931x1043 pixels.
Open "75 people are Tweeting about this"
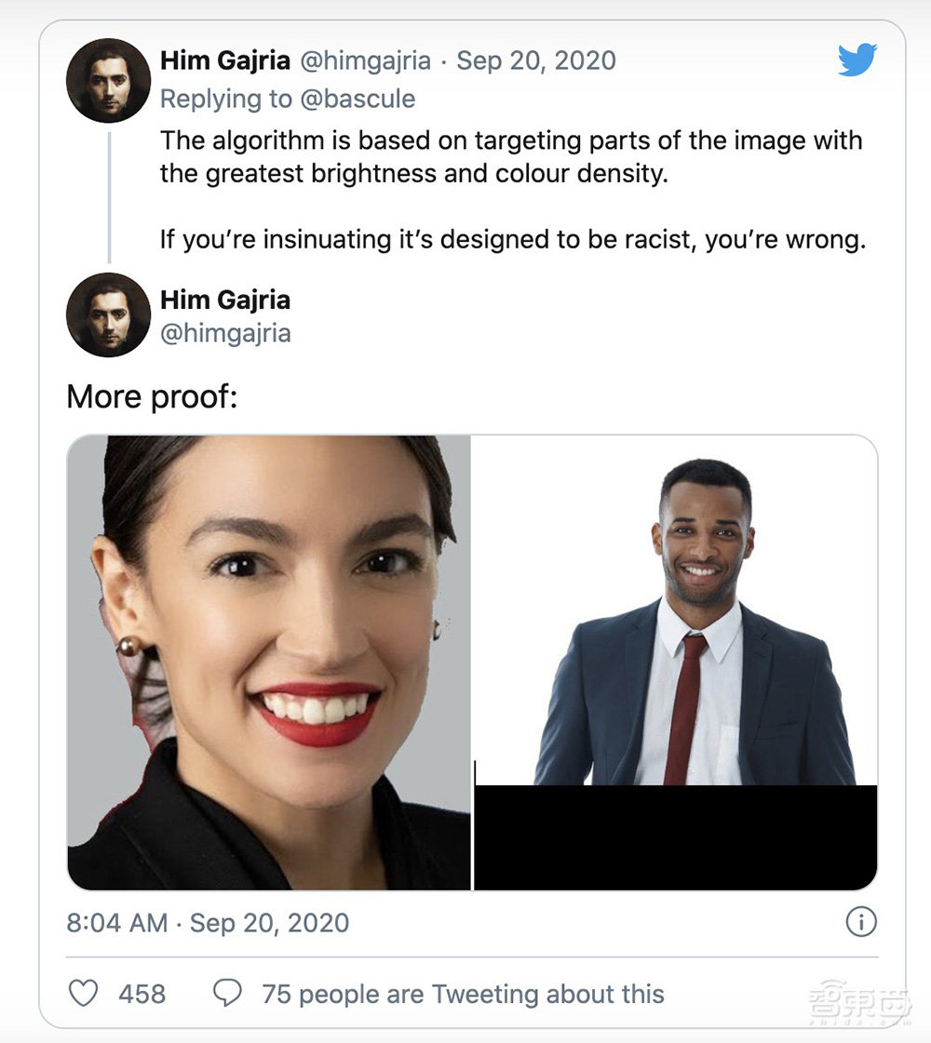[x=463, y=994]
